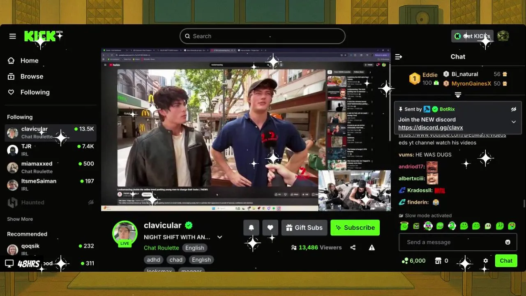526x296 pixels.
Task: Open the user profile avatar at top right
Action: click(x=503, y=36)
